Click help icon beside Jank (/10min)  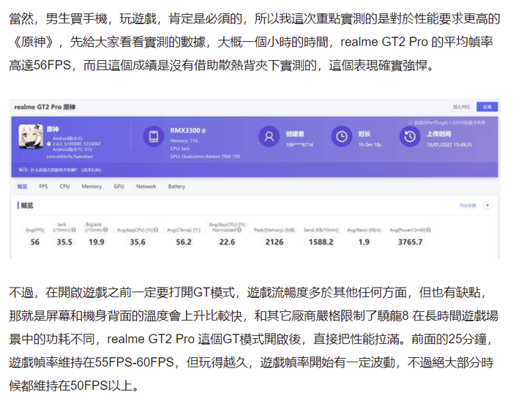coord(73,230)
